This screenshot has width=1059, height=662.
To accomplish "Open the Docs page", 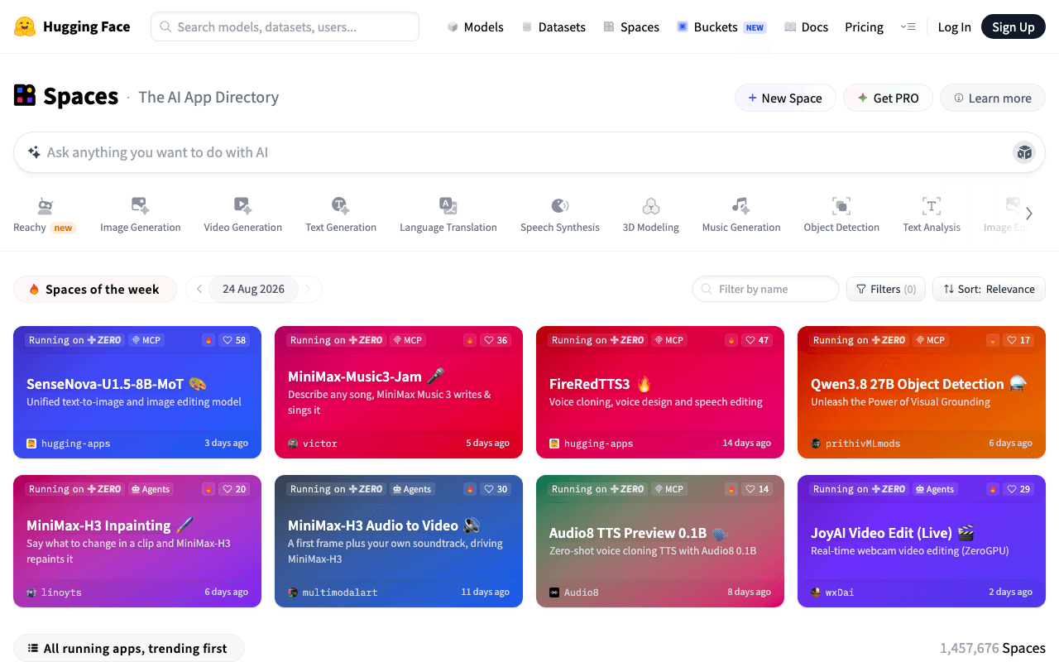I will (x=806, y=26).
